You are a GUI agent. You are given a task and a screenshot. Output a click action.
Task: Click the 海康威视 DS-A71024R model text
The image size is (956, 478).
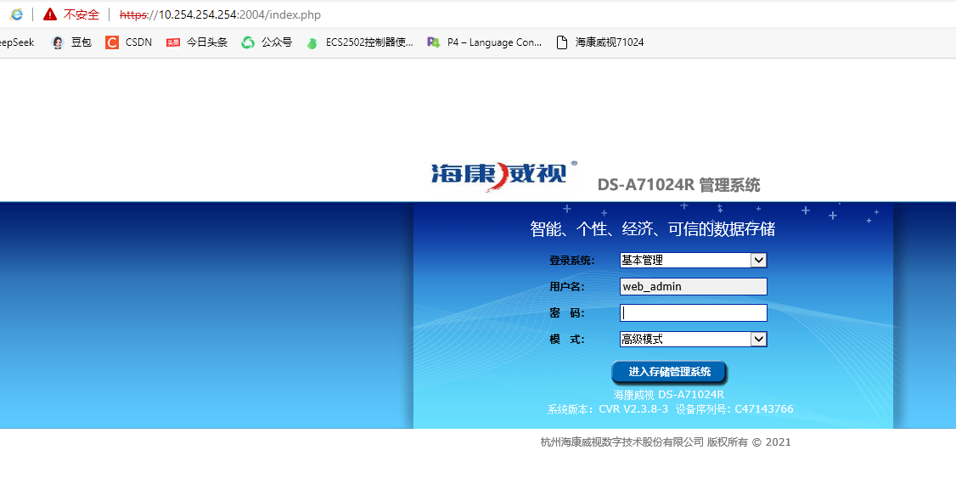[668, 395]
